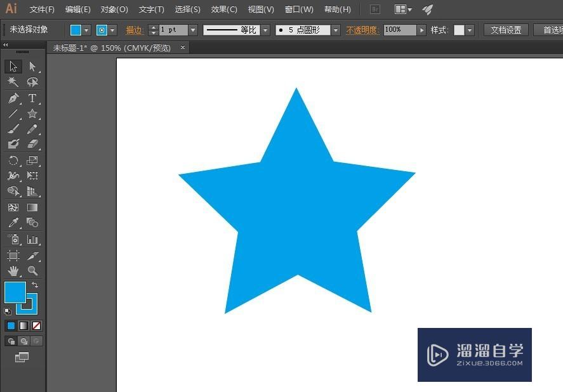The width and height of the screenshot is (563, 392).
Task: Open the 视图(V) menu
Action: click(261, 10)
